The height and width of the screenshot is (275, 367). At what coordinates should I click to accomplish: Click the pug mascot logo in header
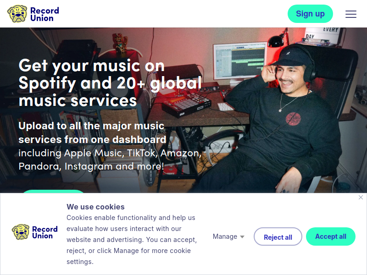17,14
